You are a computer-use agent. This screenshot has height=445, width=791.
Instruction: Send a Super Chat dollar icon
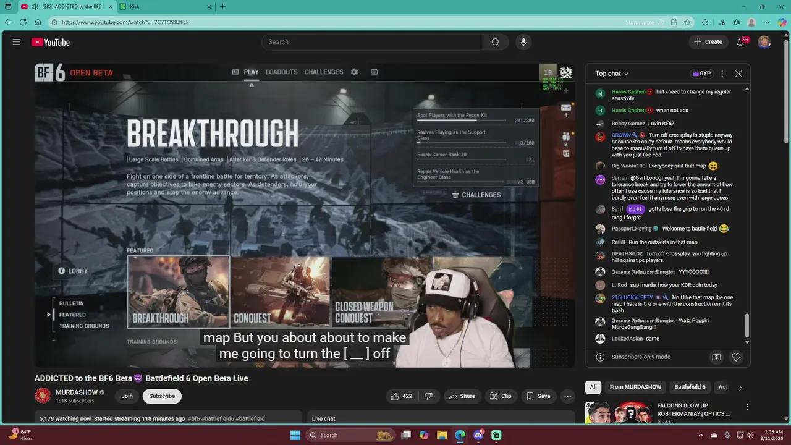[x=716, y=357]
